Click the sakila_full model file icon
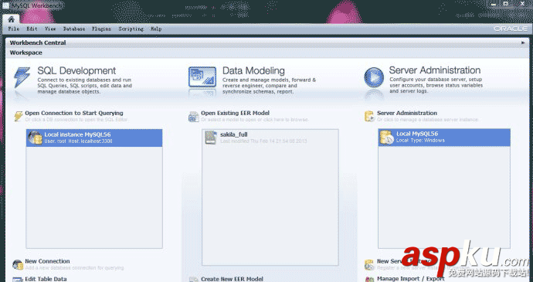The height and width of the screenshot is (282, 533). [x=211, y=138]
